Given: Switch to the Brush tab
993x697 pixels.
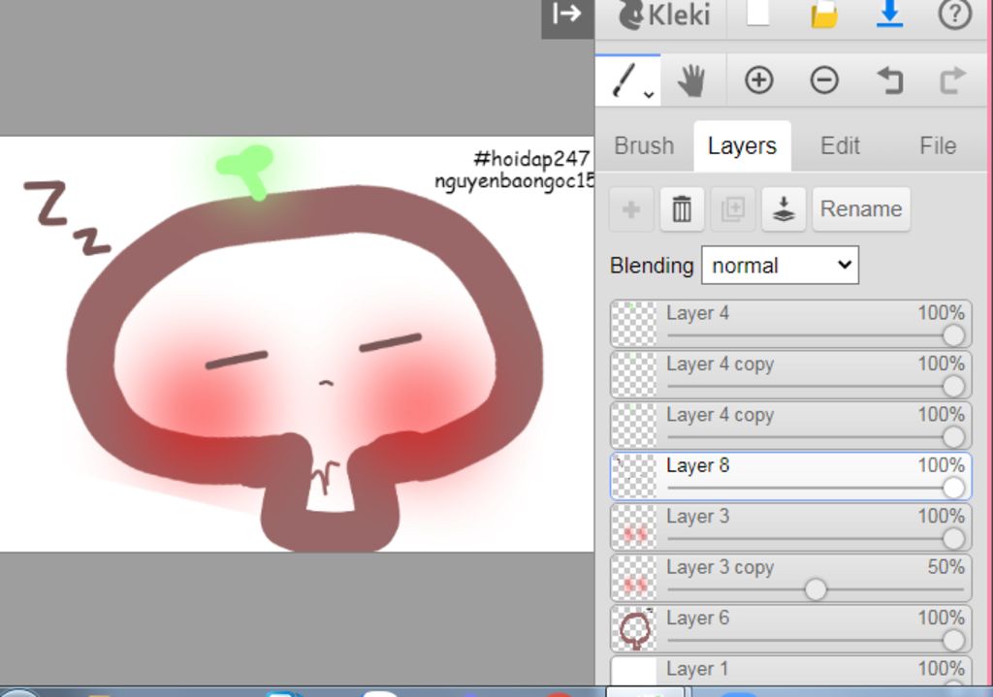Looking at the screenshot, I should point(644,145).
